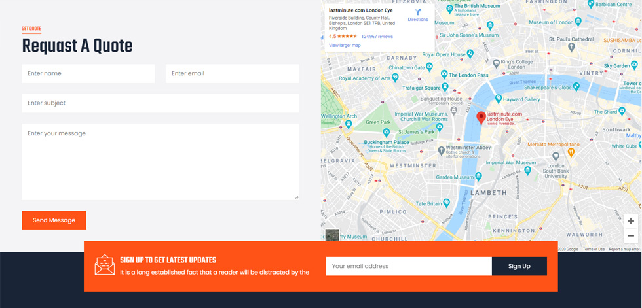Select Sky Garden marker icon
Image resolution: width=642 pixels, height=308 pixels.
634,65
